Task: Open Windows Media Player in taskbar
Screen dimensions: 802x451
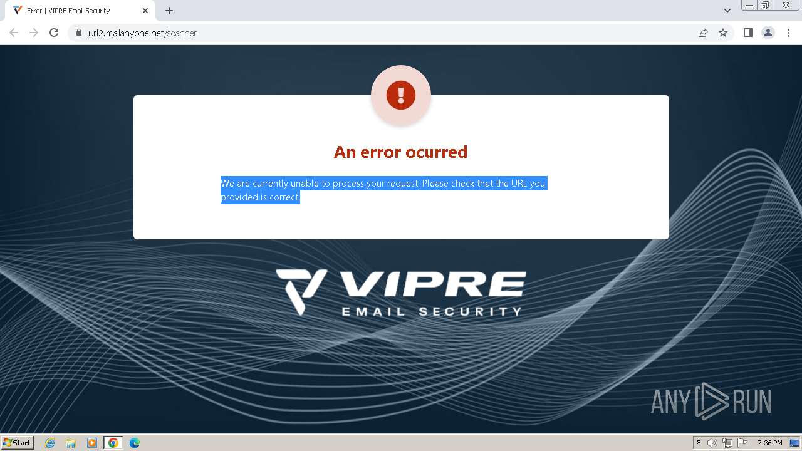Action: coord(92,443)
